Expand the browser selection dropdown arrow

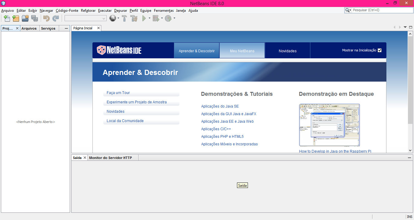click(x=118, y=18)
